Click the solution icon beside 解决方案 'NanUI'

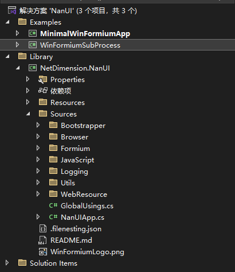coord(12,10)
